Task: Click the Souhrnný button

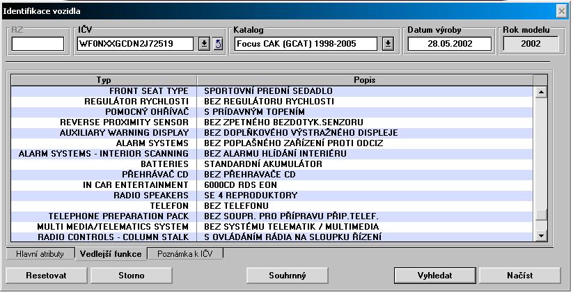Action: (x=288, y=275)
